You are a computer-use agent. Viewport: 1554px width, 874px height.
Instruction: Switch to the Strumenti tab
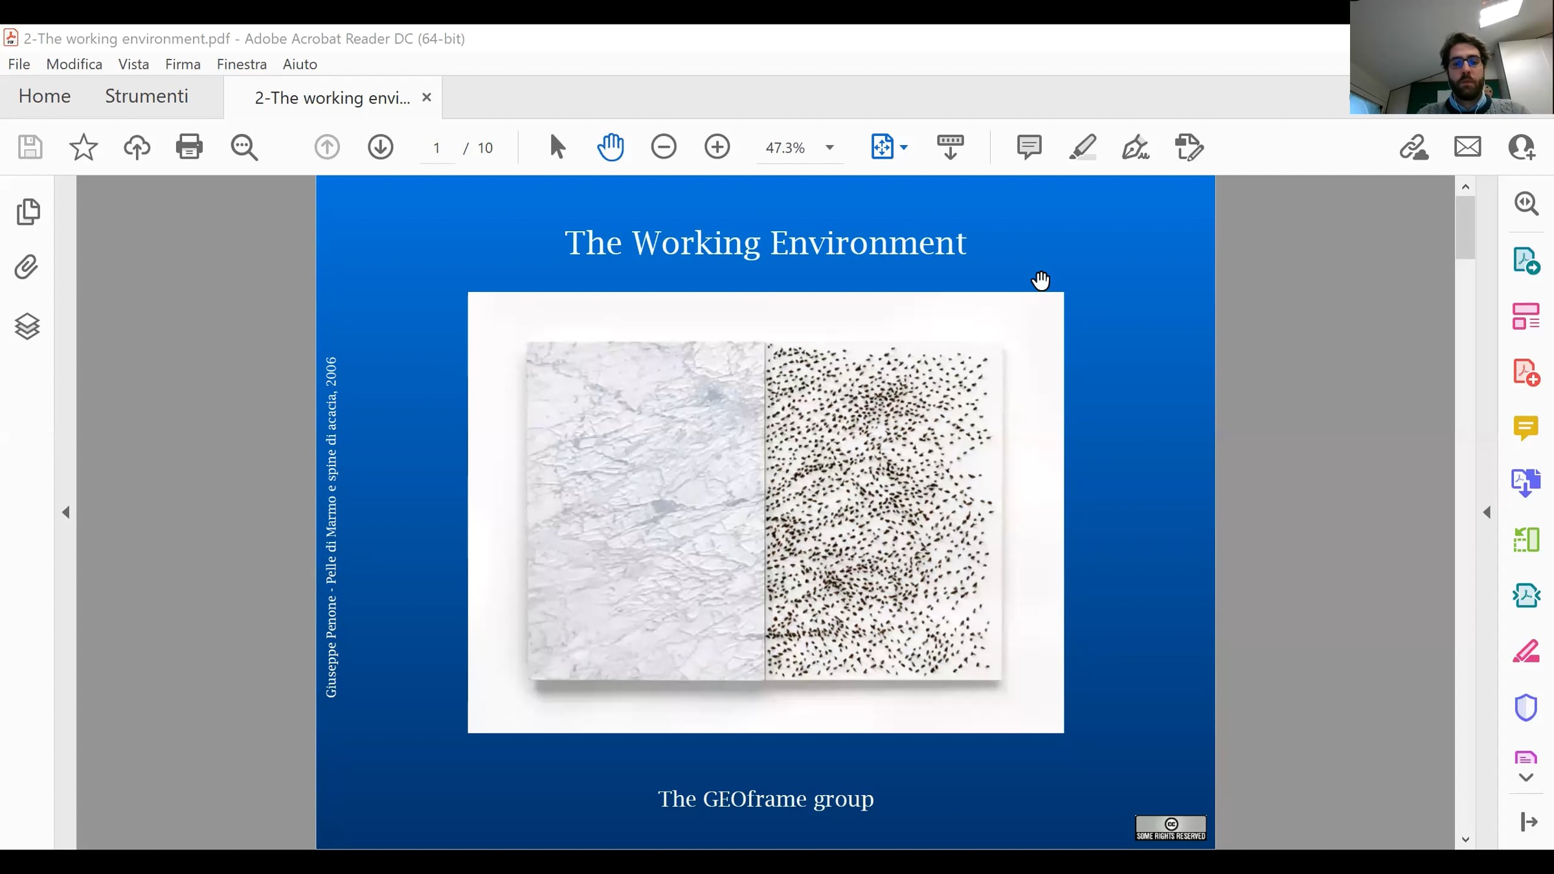coord(147,96)
